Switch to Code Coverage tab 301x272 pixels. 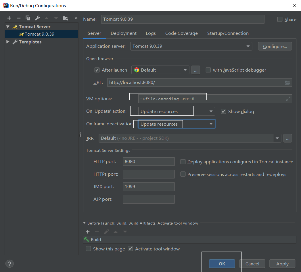(181, 33)
